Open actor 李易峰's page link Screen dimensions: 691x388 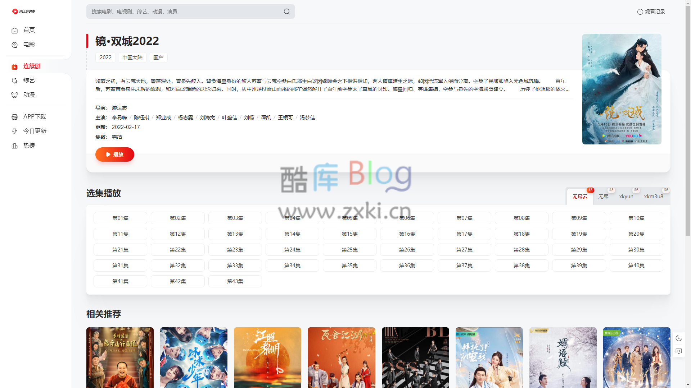(120, 117)
